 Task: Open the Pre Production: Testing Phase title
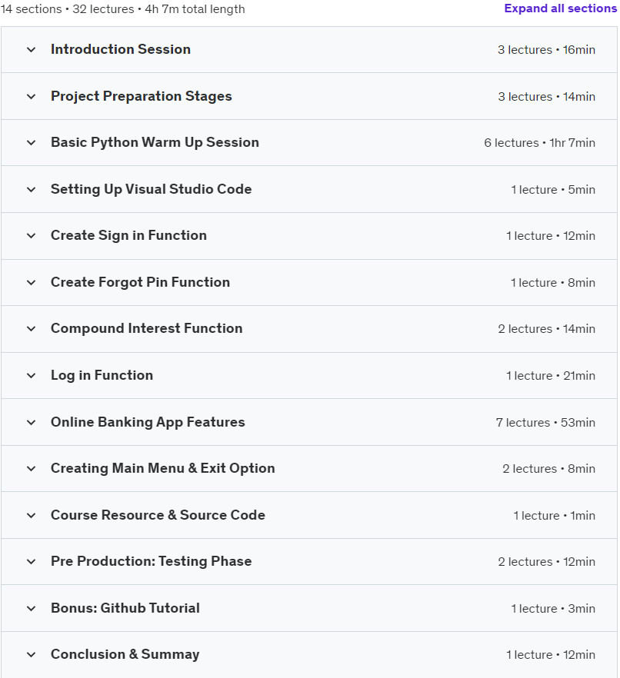click(x=151, y=561)
